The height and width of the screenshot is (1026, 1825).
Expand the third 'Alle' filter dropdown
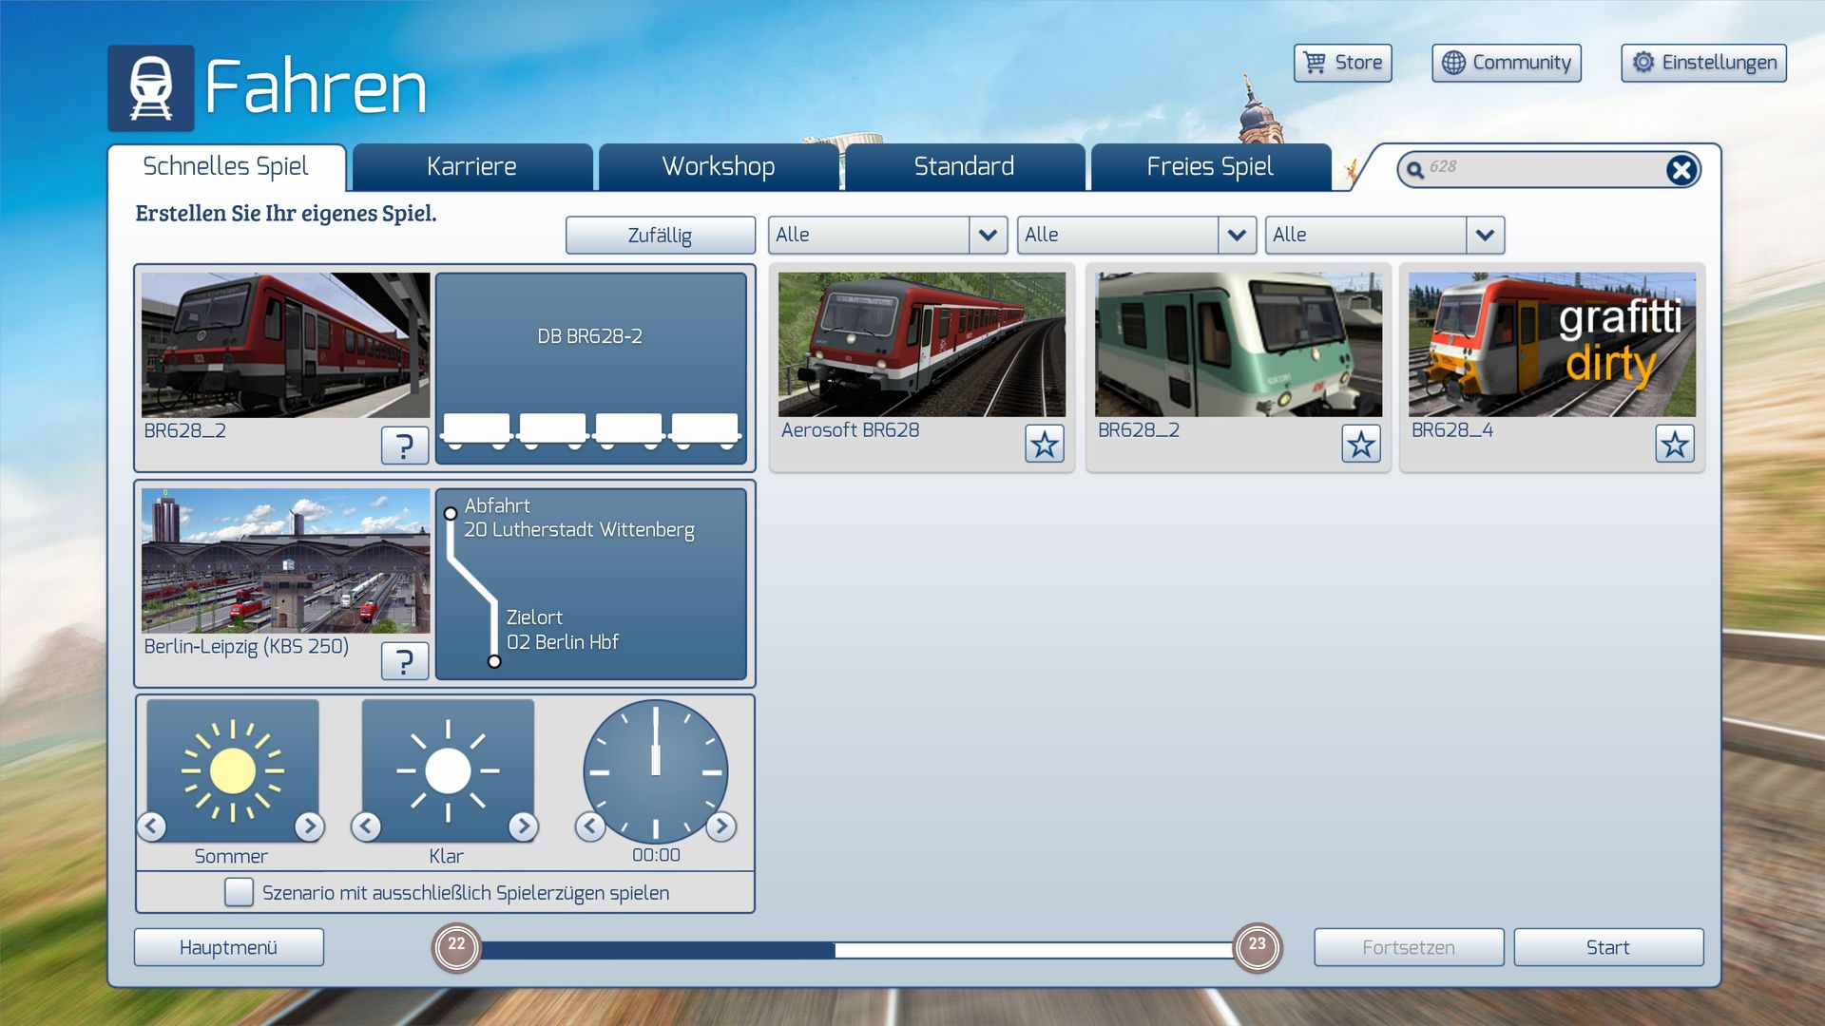coord(1485,235)
